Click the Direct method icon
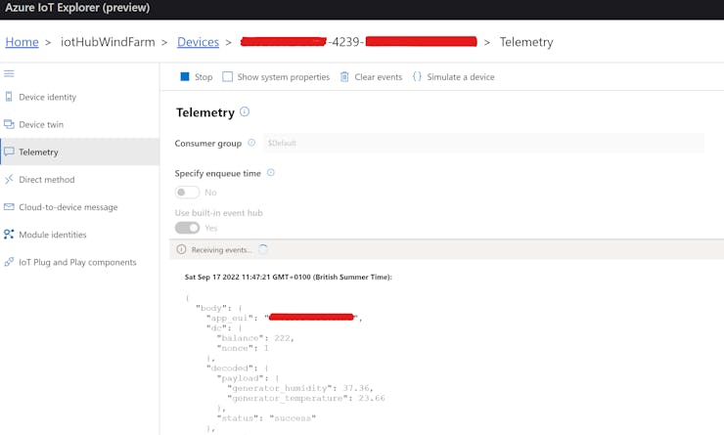This screenshot has width=724, height=435. 9,179
